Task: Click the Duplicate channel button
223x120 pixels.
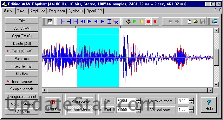Action: point(22,97)
